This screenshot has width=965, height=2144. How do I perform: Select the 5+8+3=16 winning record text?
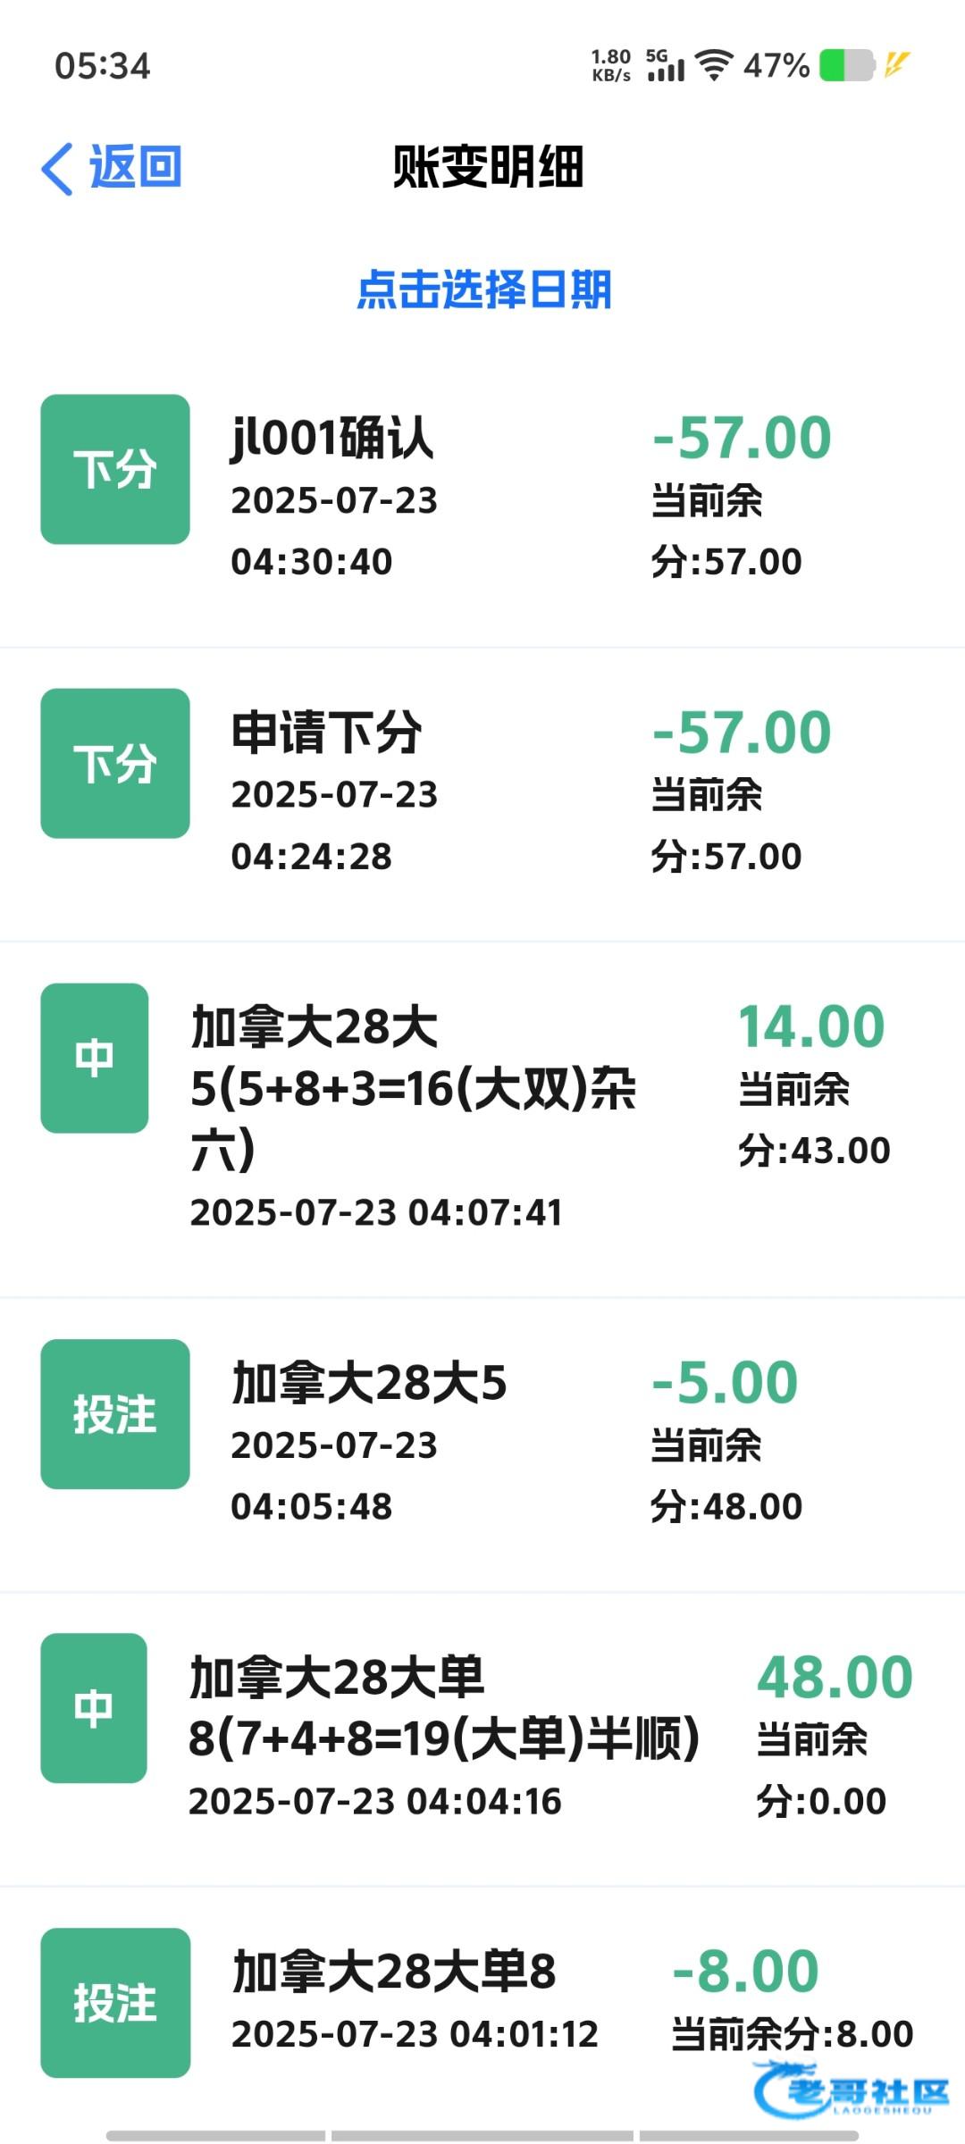click(413, 1088)
